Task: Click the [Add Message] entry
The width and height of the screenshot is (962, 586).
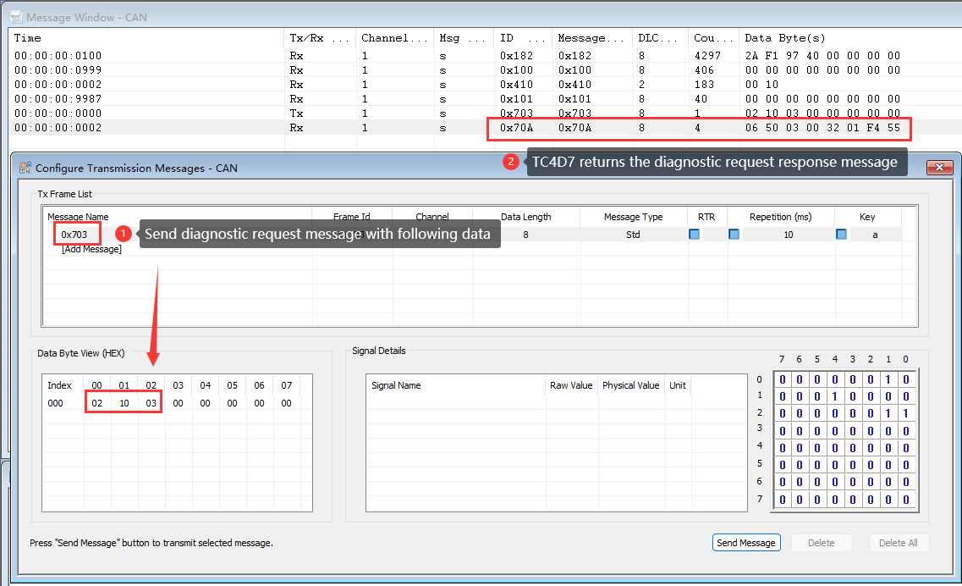Action: 91,249
